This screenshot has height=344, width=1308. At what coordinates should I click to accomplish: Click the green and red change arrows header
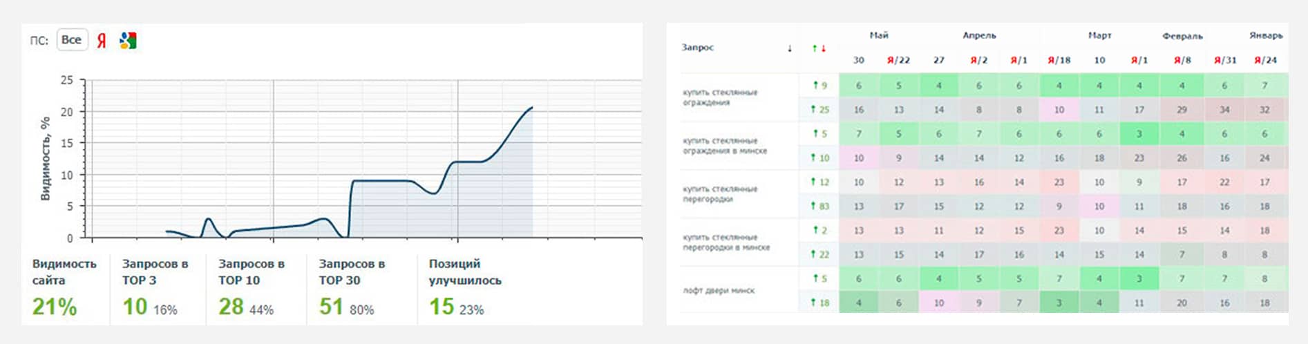pyautogui.click(x=819, y=48)
